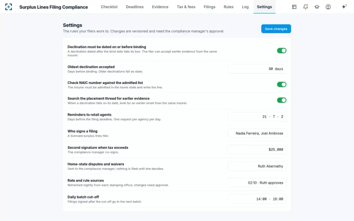Click 'The compliance manager co-signs.' description

tap(93, 152)
